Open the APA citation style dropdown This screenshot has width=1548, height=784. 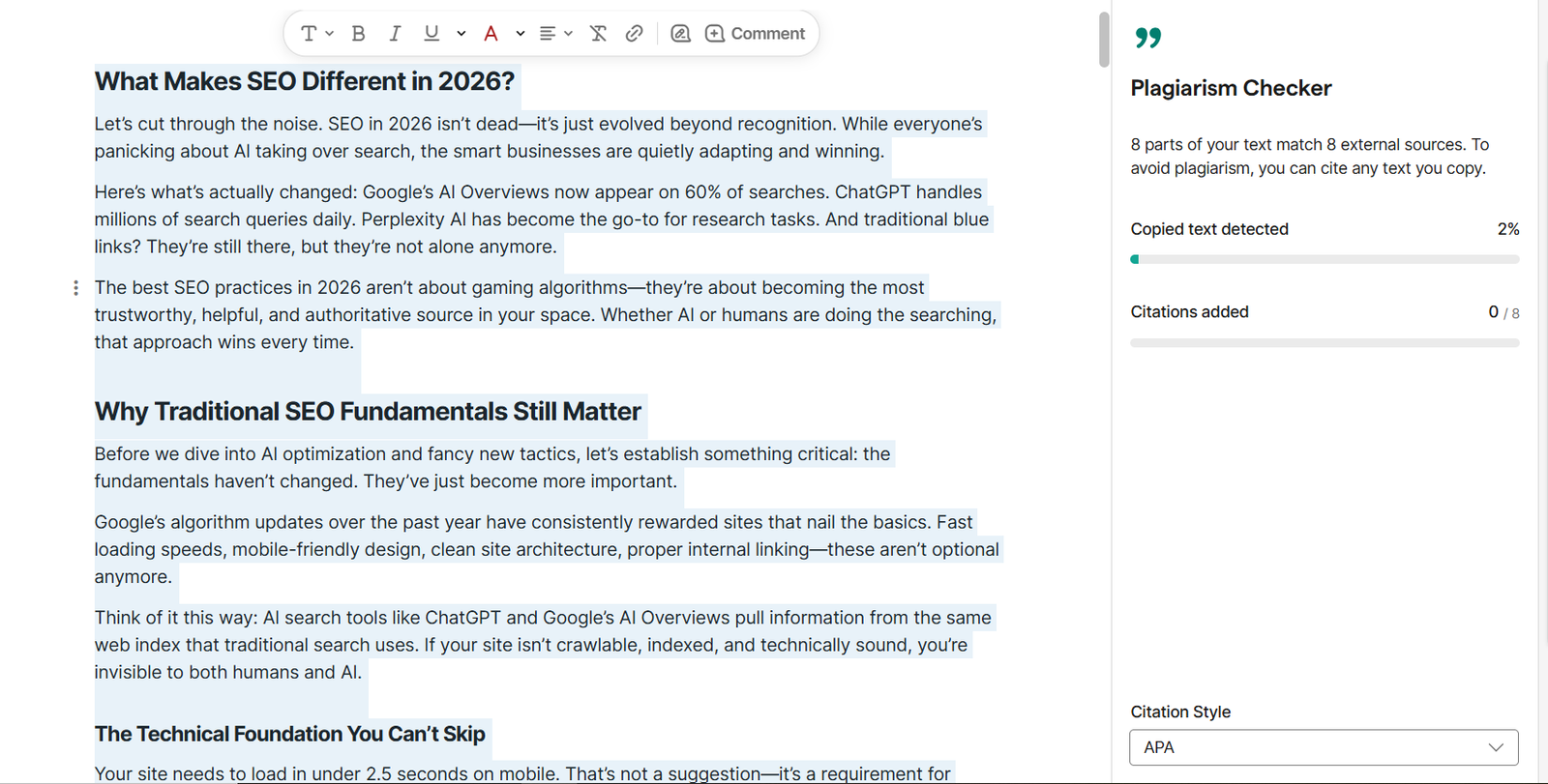(1324, 747)
